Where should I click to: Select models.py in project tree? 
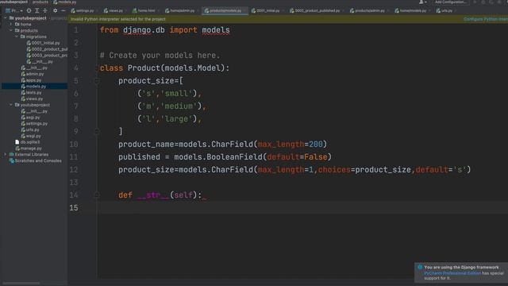pos(36,87)
